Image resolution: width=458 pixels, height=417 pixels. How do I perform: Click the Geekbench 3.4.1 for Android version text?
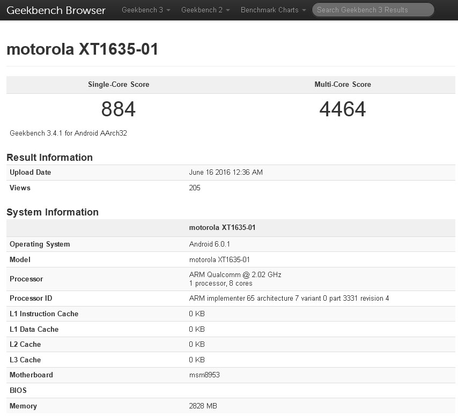(69, 133)
